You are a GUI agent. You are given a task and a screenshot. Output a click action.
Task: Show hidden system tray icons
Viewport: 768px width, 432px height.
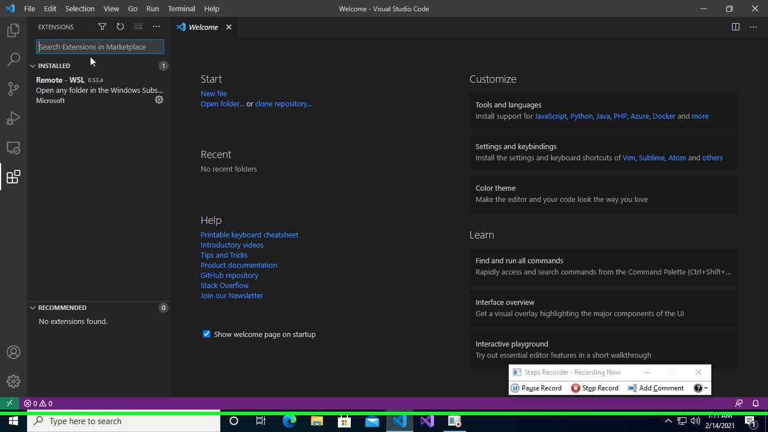[x=668, y=421]
